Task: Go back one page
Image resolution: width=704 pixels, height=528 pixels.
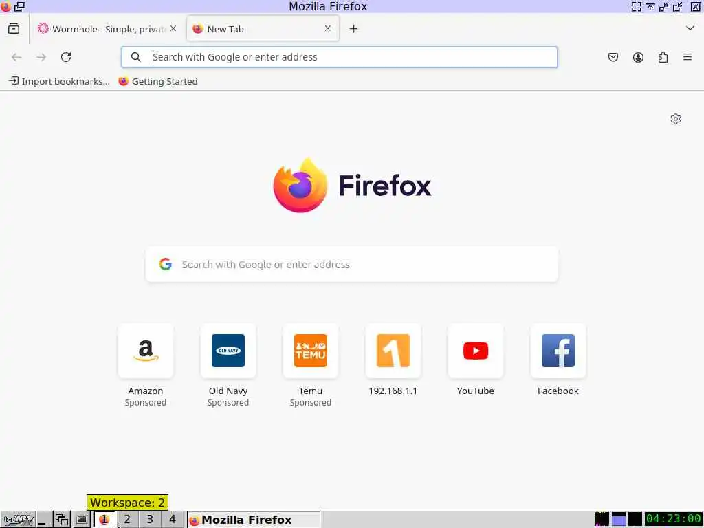Action: pyautogui.click(x=16, y=57)
